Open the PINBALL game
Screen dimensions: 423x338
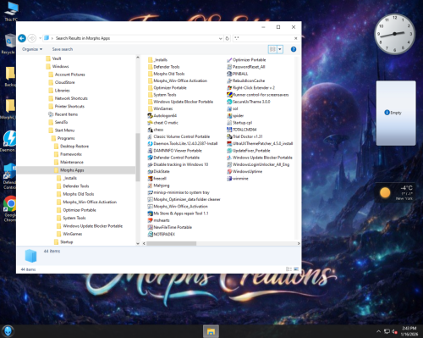pyautogui.click(x=238, y=74)
